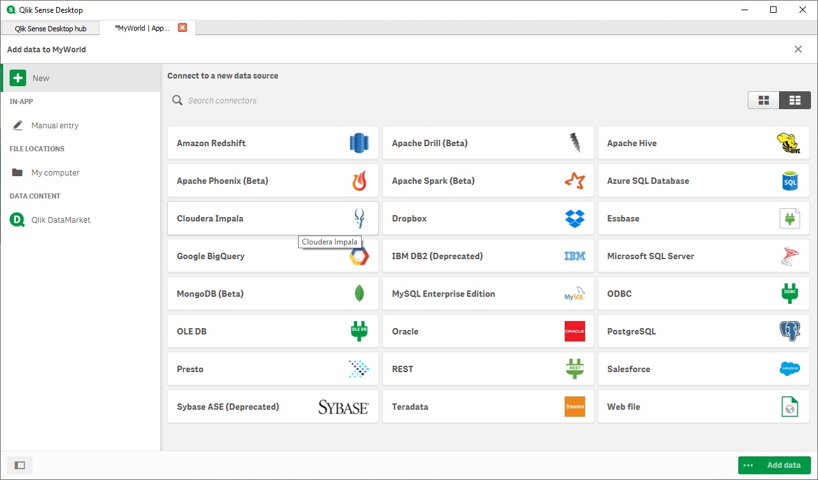Click the green ODBC plug icon

790,294
